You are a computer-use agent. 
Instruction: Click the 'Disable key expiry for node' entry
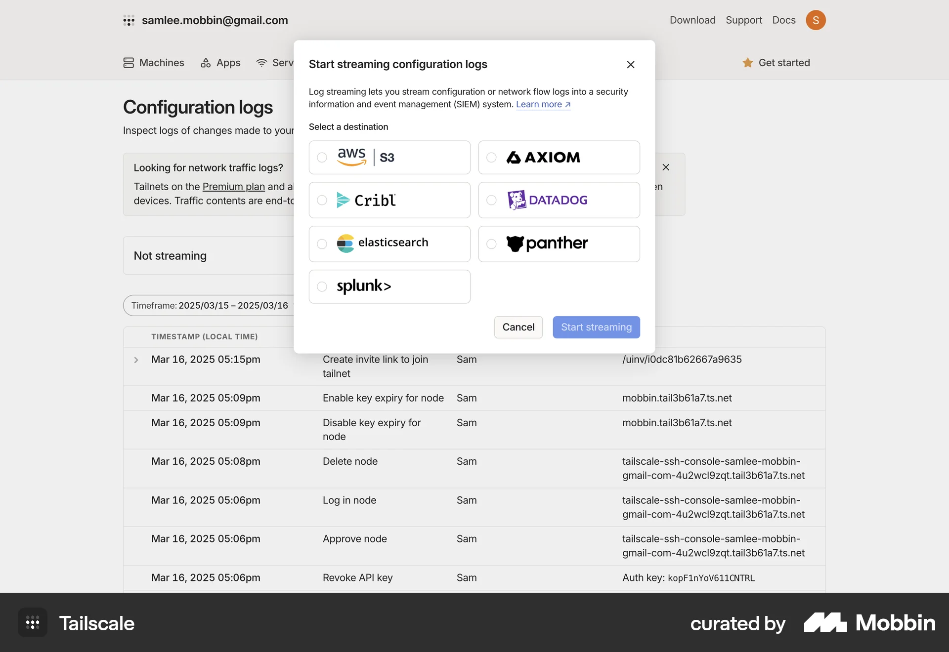[372, 430]
